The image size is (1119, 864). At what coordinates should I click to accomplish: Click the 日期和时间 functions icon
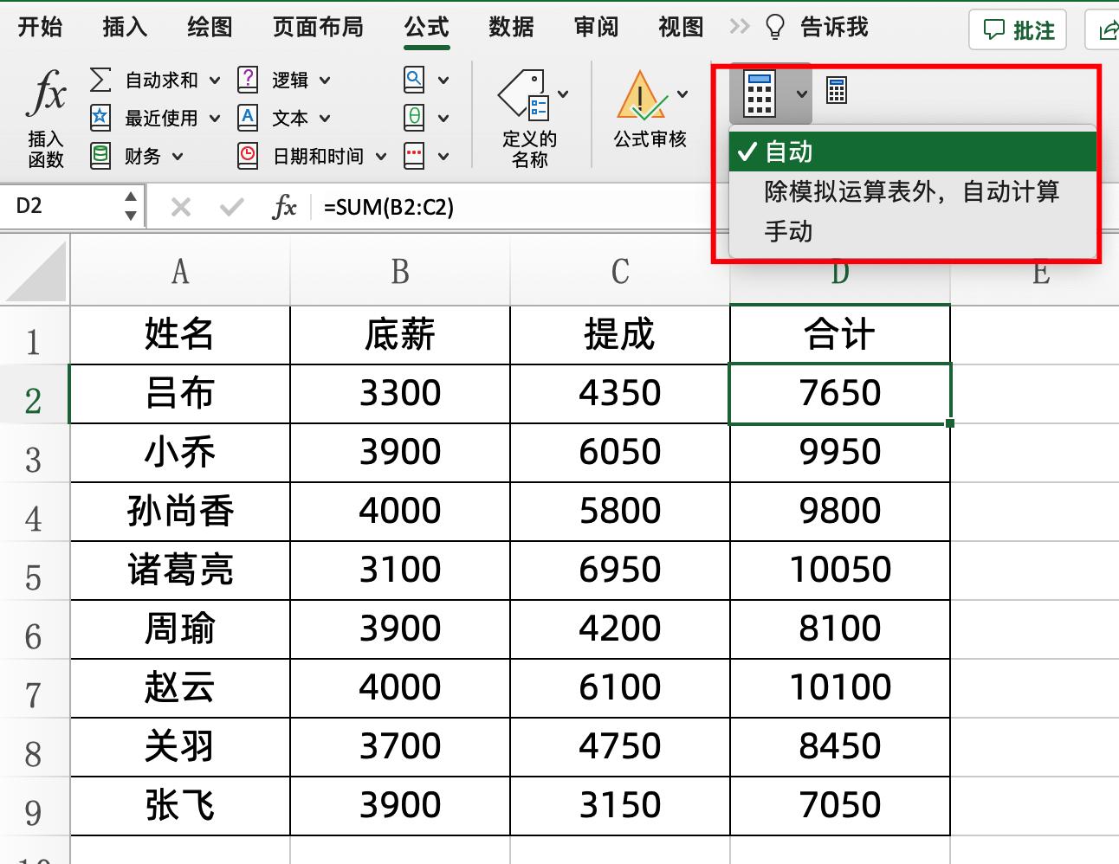(x=249, y=156)
